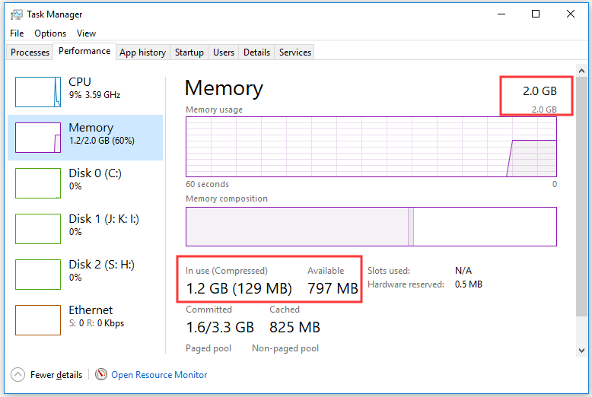
Task: Switch to the App history tab
Action: click(142, 52)
